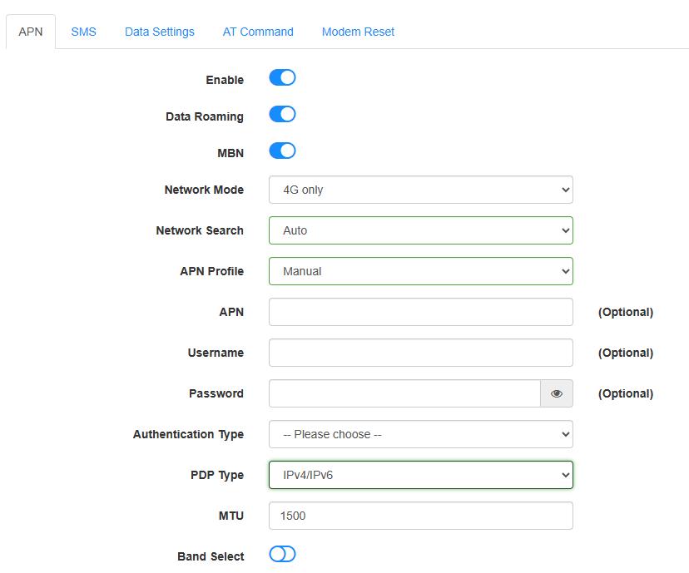This screenshot has height=573, width=689.
Task: Disable the Data Roaming toggle
Action: coord(282,115)
